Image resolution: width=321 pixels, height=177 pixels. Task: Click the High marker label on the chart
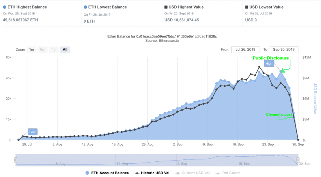pyautogui.click(x=269, y=63)
